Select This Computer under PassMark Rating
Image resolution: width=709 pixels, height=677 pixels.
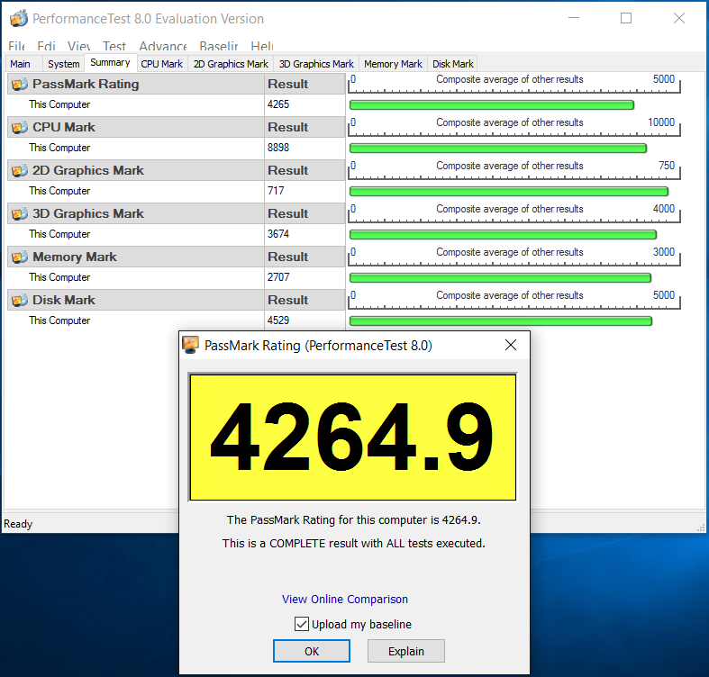click(x=59, y=104)
